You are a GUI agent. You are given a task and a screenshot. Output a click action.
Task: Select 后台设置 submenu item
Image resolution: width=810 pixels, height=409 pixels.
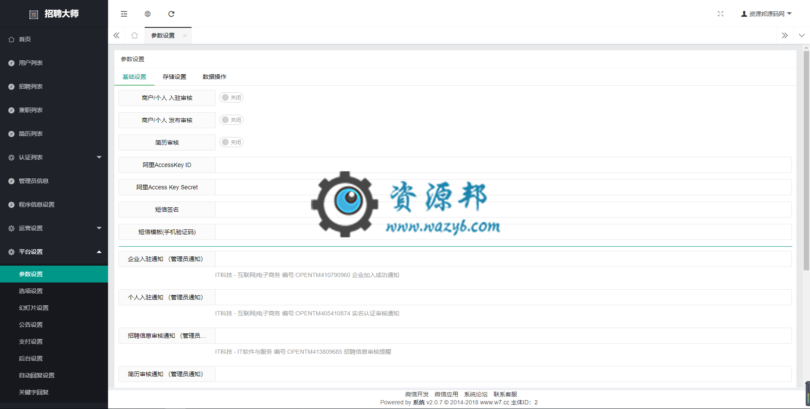54,358
